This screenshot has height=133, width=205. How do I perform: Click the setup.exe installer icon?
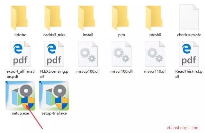point(20,96)
